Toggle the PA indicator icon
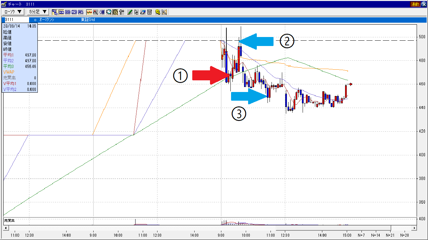Screen dimensions: 428x240 pyautogui.click(x=81, y=12)
